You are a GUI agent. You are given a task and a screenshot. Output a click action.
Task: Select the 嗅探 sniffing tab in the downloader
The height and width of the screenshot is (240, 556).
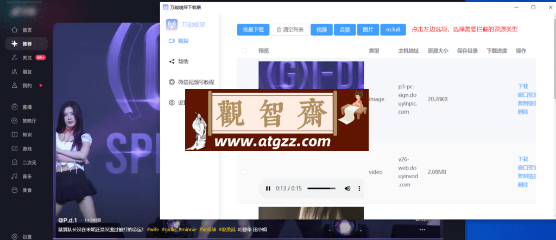click(x=179, y=41)
